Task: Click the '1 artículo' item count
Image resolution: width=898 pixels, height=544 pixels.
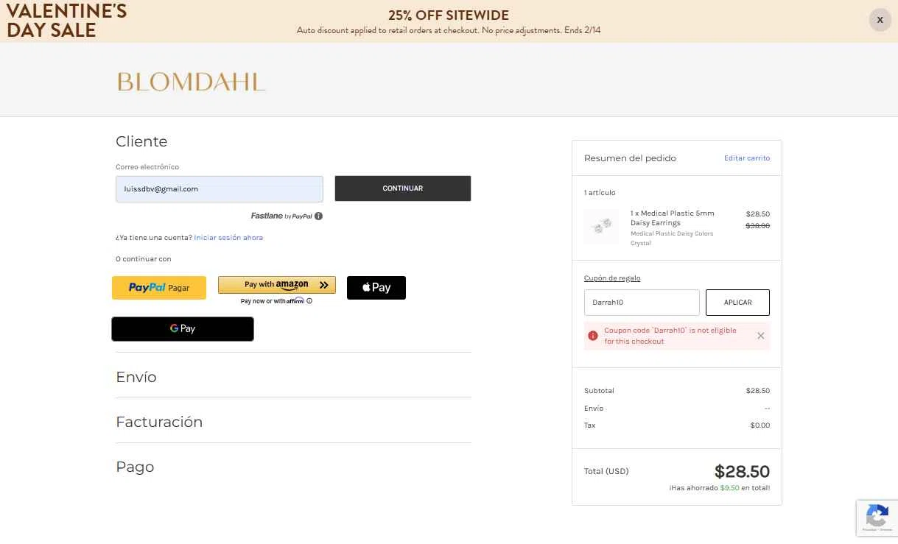Action: point(600,193)
